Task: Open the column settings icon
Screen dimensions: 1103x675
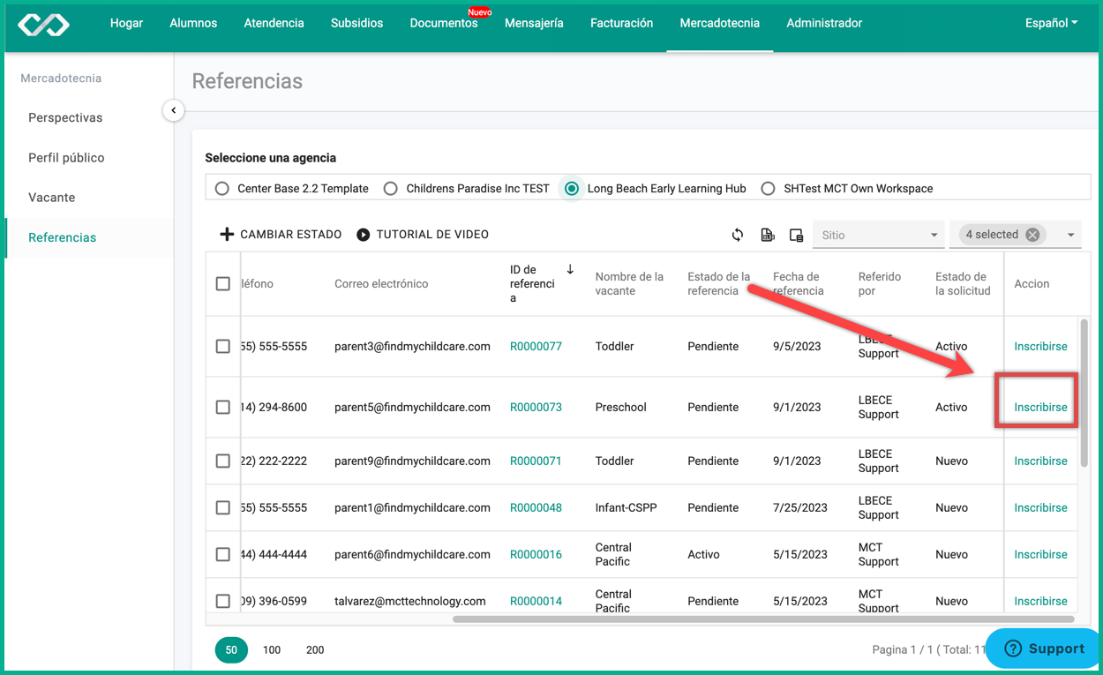Action: point(796,235)
